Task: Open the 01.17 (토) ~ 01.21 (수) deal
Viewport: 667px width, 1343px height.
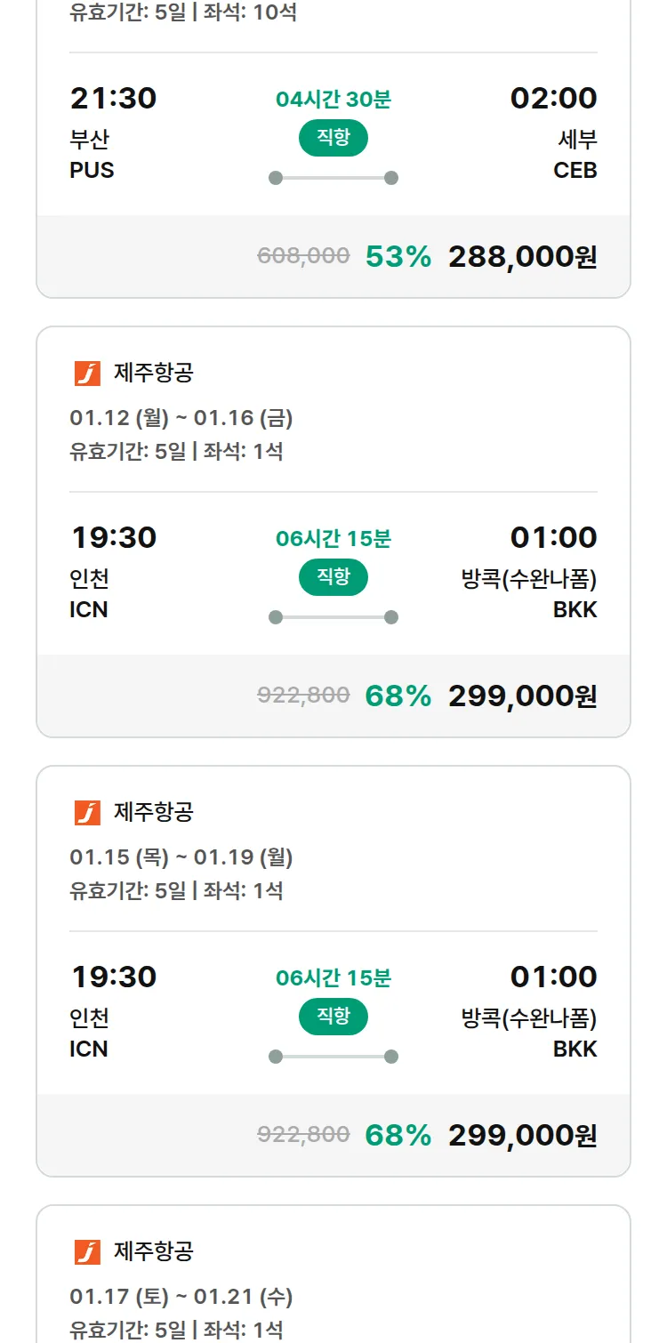Action: pos(181,1297)
